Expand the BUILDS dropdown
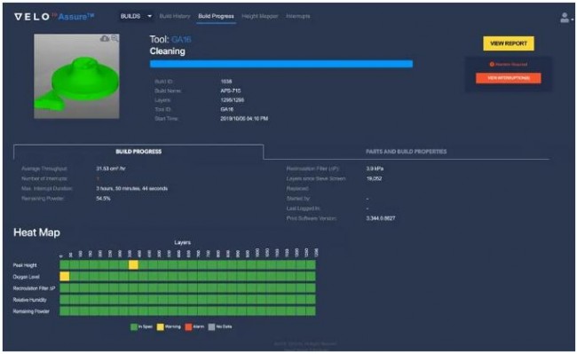Viewport: 577px width, 354px height. [136, 16]
